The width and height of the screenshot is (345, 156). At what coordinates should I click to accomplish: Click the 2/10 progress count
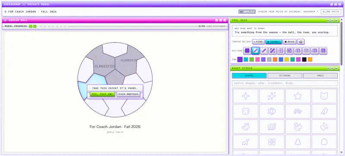(201, 26)
